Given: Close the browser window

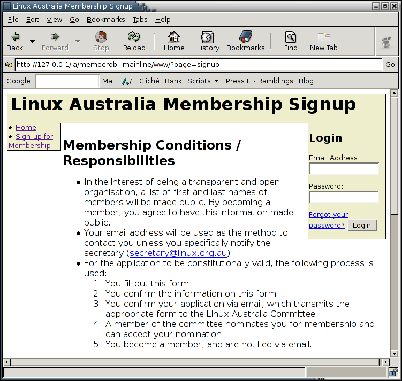Looking at the screenshot, I should 394,6.
